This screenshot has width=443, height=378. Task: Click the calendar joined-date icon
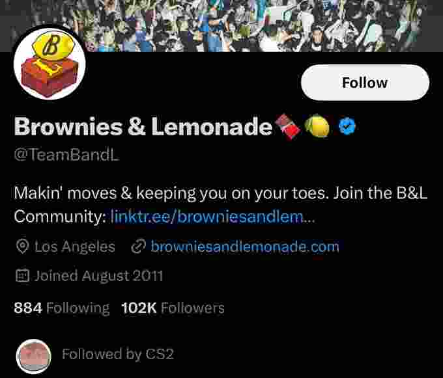point(22,276)
